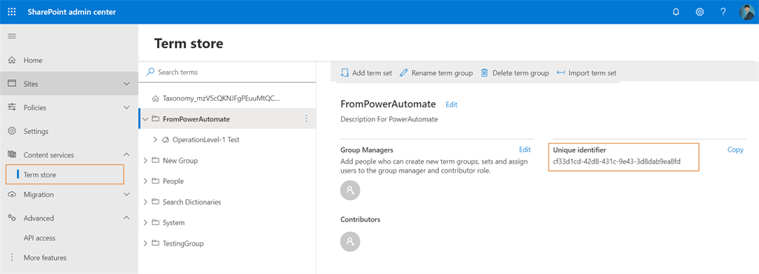
Task: Click Rename term group button
Action: (436, 73)
